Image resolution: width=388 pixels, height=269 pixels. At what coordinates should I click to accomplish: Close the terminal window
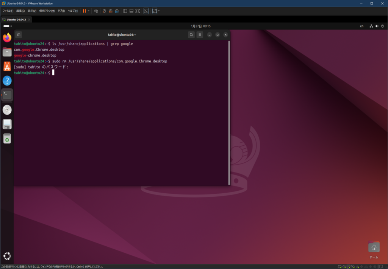[x=225, y=35]
